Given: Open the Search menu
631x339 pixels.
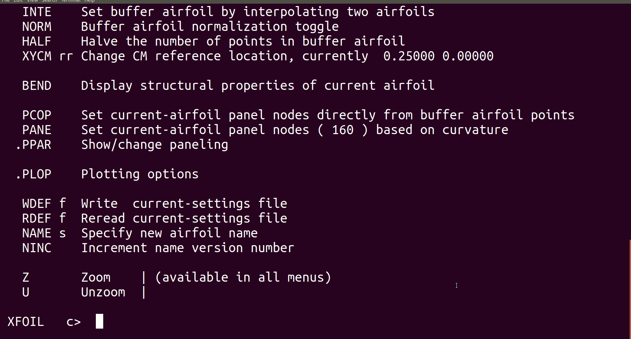Looking at the screenshot, I should point(49,1).
